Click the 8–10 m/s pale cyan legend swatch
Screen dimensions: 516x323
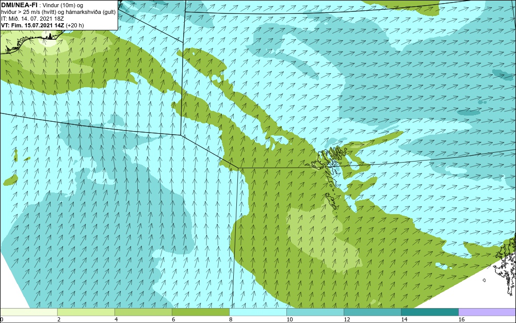[x=257, y=312]
